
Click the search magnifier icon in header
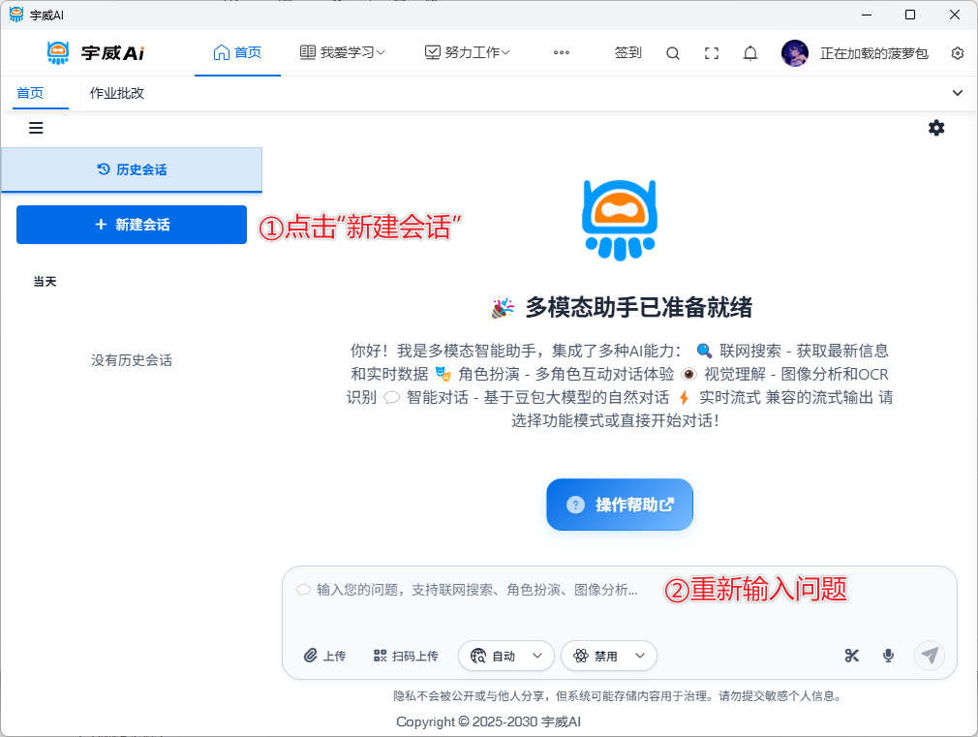[673, 53]
